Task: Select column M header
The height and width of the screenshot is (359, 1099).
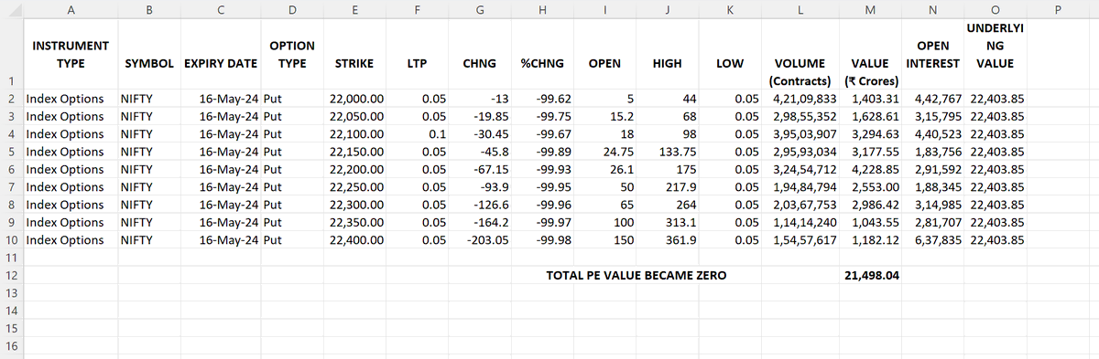Action: pos(869,10)
